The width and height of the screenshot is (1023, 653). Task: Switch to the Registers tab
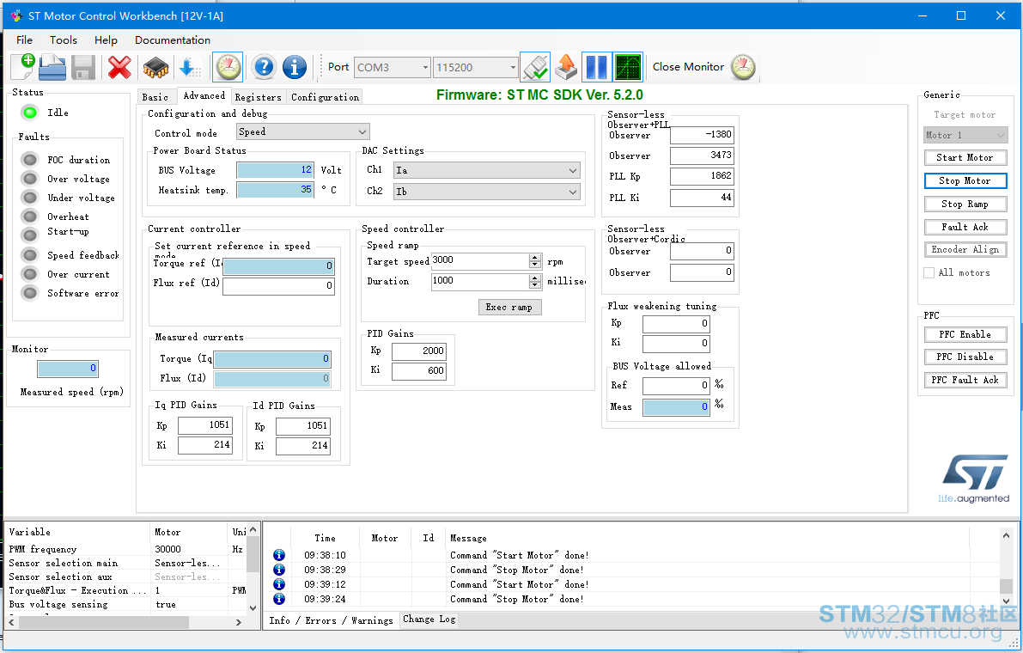[x=258, y=97]
